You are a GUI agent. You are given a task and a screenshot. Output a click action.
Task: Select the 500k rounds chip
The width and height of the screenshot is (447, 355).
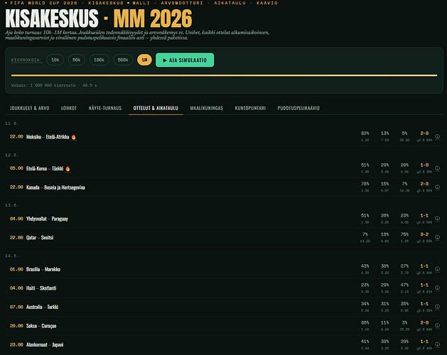tap(123, 60)
